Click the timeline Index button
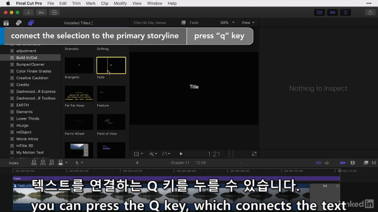The width and height of the screenshot is (378, 212). click(14, 163)
